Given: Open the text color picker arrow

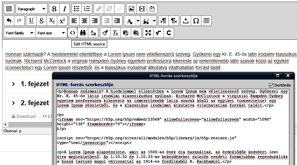Looking at the screenshot, I should 138,21.
